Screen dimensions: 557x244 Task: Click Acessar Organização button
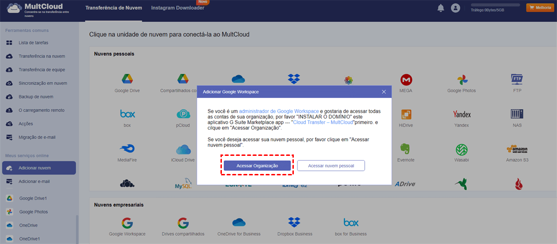pyautogui.click(x=257, y=166)
